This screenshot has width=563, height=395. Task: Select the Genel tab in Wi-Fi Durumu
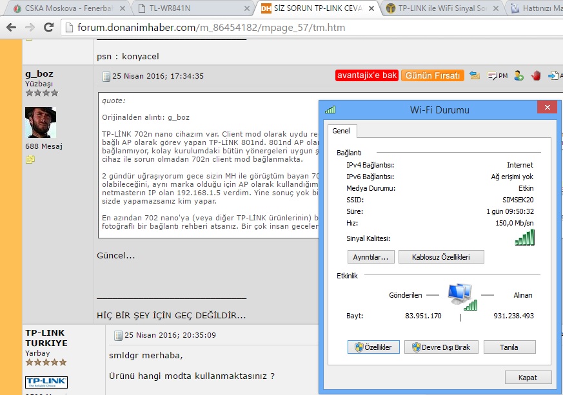click(341, 131)
